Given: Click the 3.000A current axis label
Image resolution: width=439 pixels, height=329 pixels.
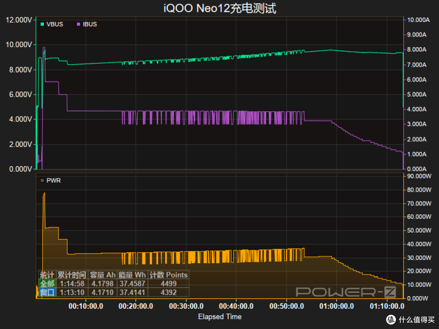Looking at the screenshot, I should (x=417, y=124).
